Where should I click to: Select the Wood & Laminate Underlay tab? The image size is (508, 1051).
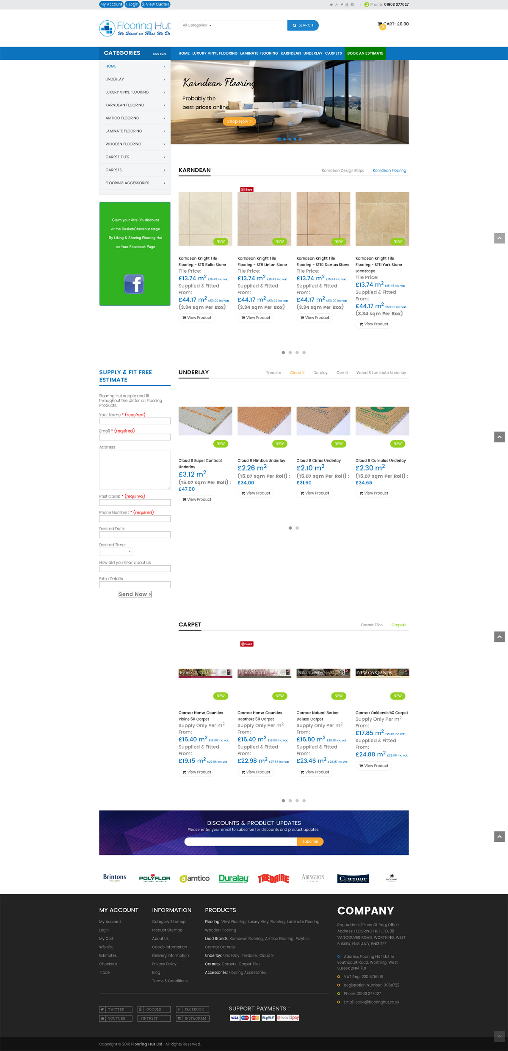(381, 373)
